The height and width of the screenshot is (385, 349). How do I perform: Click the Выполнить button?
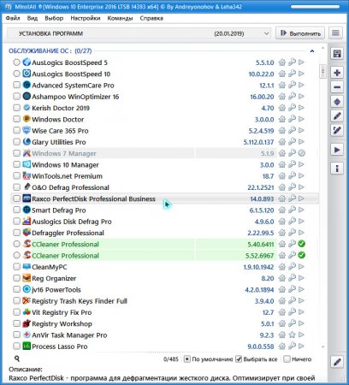pos(300,33)
